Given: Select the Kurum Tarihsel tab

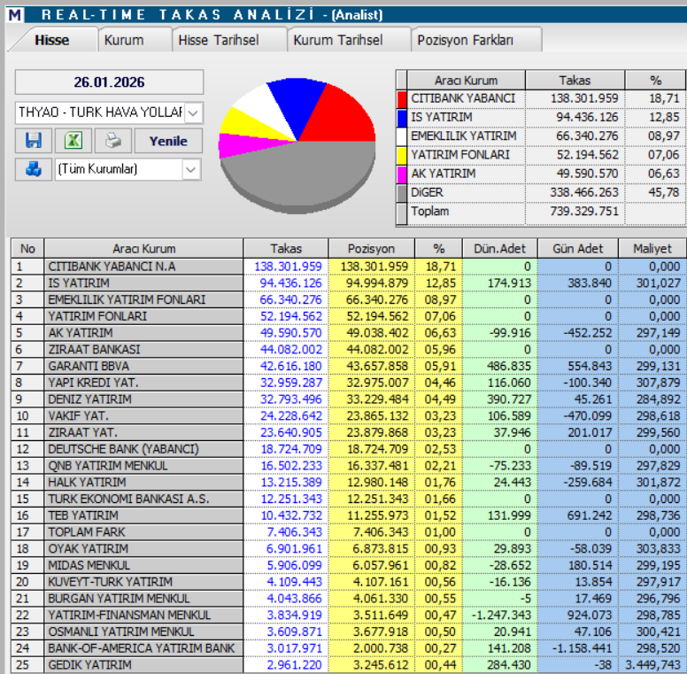Looking at the screenshot, I should pyautogui.click(x=338, y=40).
